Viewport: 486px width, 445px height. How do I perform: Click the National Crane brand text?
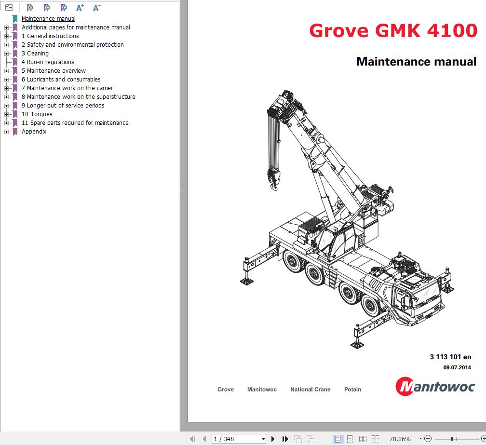click(310, 390)
